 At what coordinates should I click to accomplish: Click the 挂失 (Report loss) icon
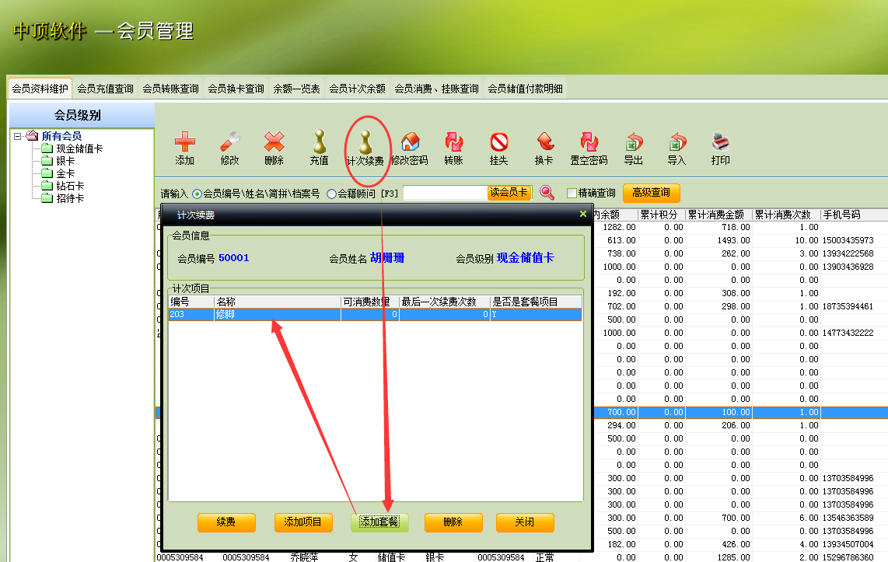(498, 148)
